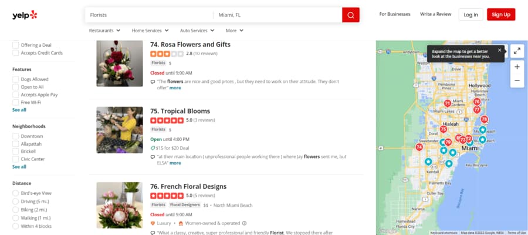The height and width of the screenshot is (235, 528).
Task: Select Driving (5 mi.) distance
Action: click(16, 202)
